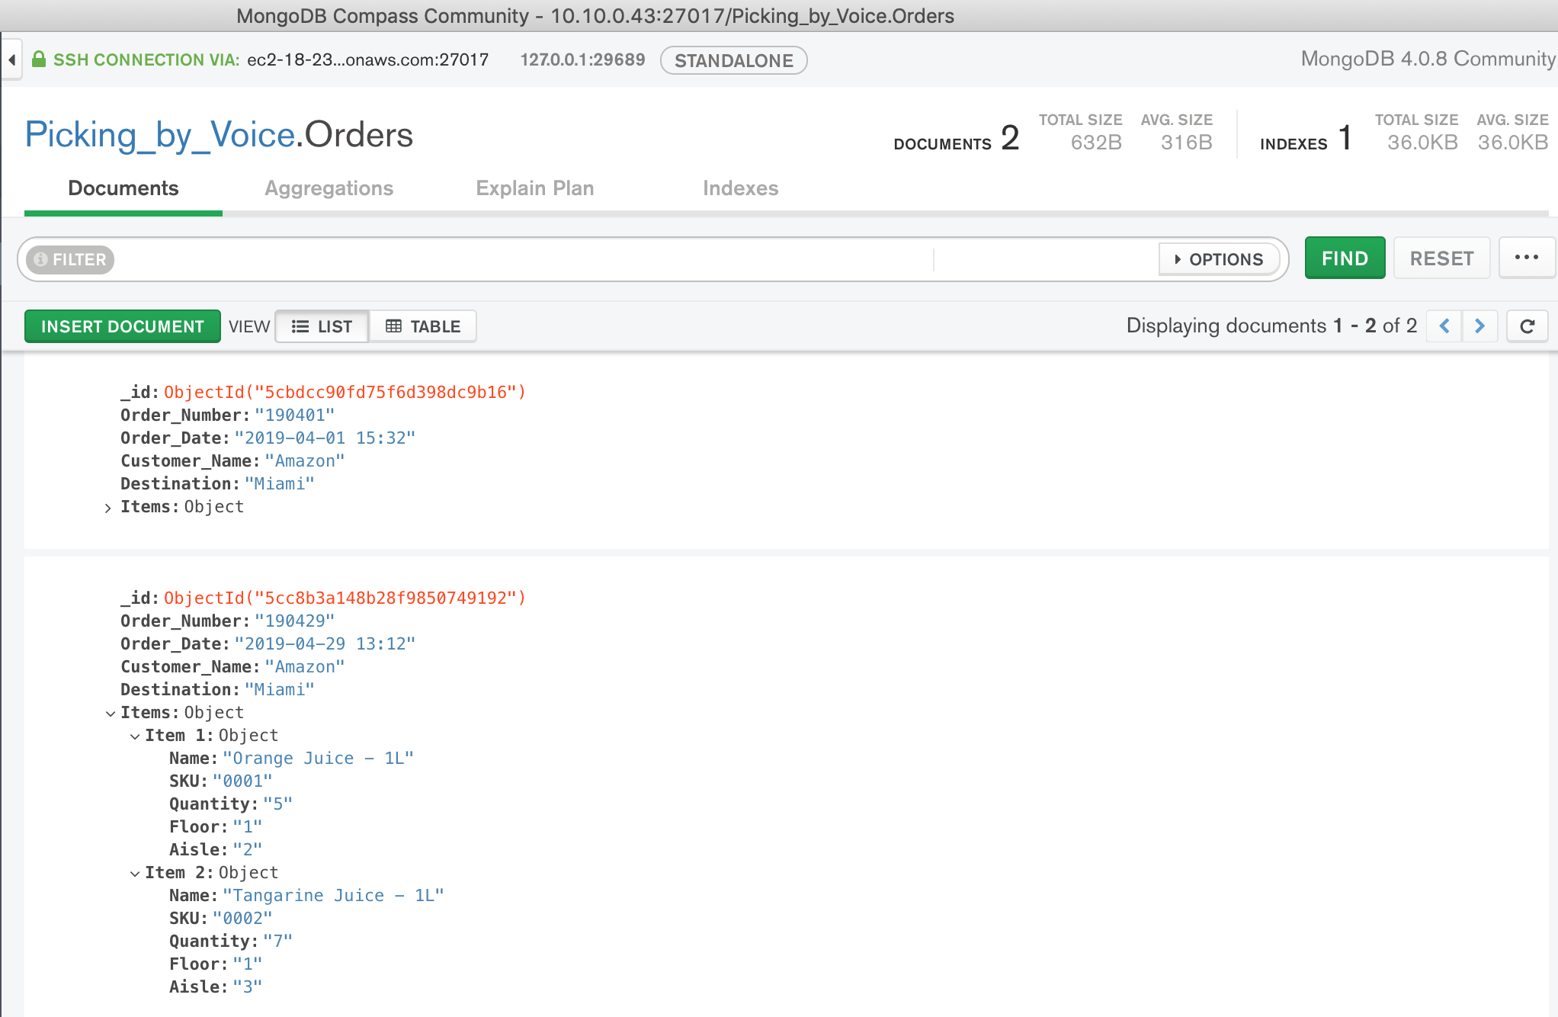
Task: Refresh the documents list
Action: [x=1527, y=326]
